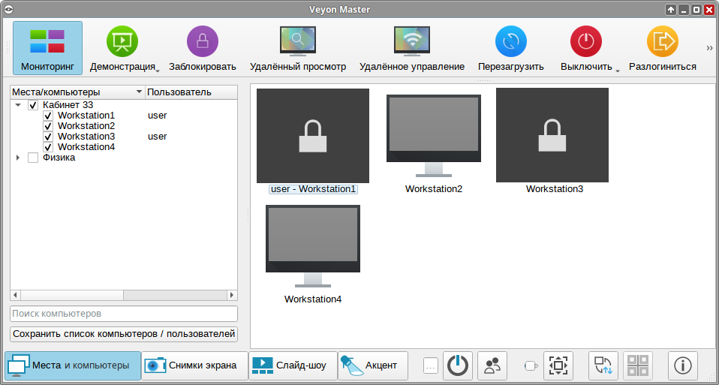Click the blue Перезагрузить icon
The image size is (719, 385).
511,41
